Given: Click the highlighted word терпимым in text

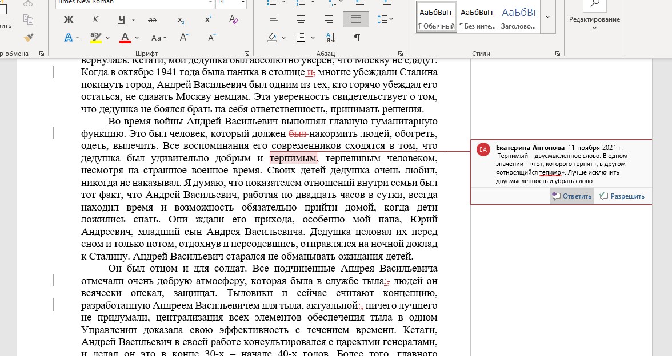Looking at the screenshot, I should (x=293, y=158).
